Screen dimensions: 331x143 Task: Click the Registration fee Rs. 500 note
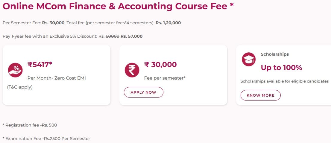[x=30, y=125]
